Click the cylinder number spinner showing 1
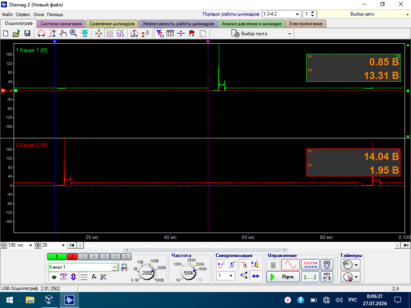This screenshot has height=308, width=411. pos(309,14)
